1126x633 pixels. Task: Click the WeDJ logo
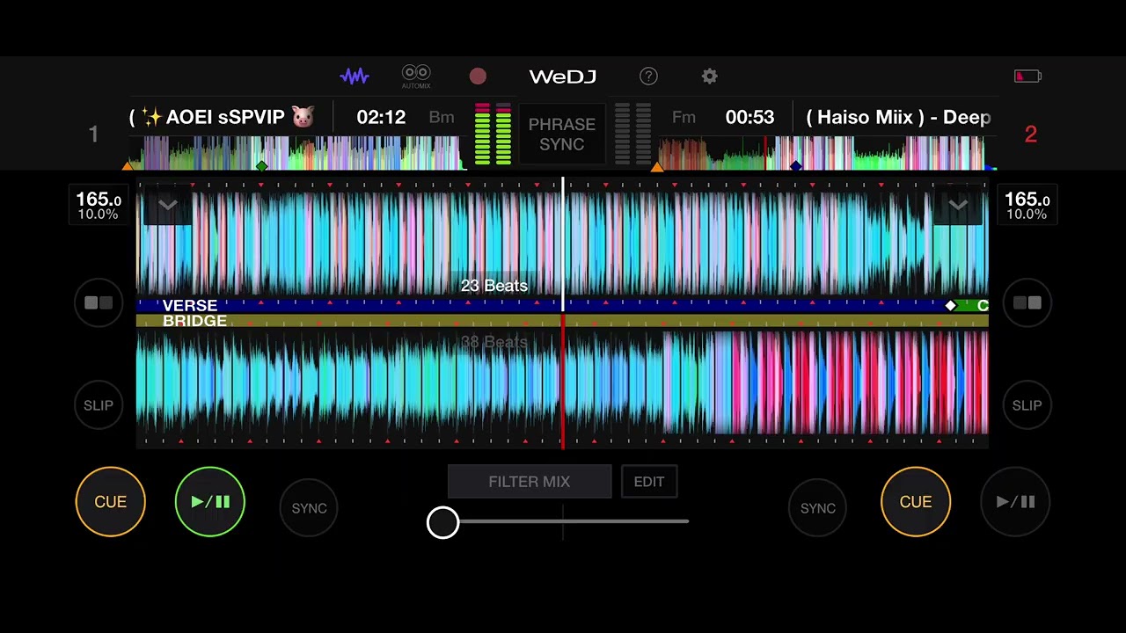coord(563,76)
